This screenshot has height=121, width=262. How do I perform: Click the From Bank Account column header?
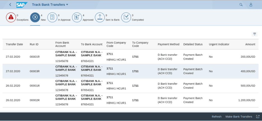point(62,44)
